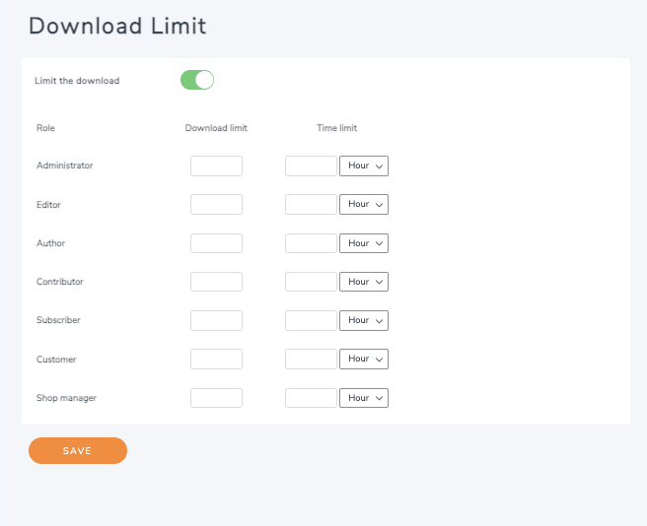Select Subscriber download limit field
Viewport: 647px width, 526px height.
[216, 320]
